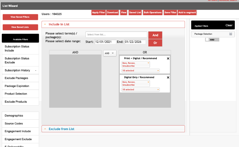This screenshot has height=147, width=239.
Task: Open the AND operator dropdown between boxes
Action: point(110,53)
